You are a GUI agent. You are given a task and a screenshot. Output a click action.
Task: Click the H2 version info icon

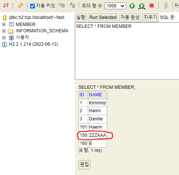tap(4, 45)
